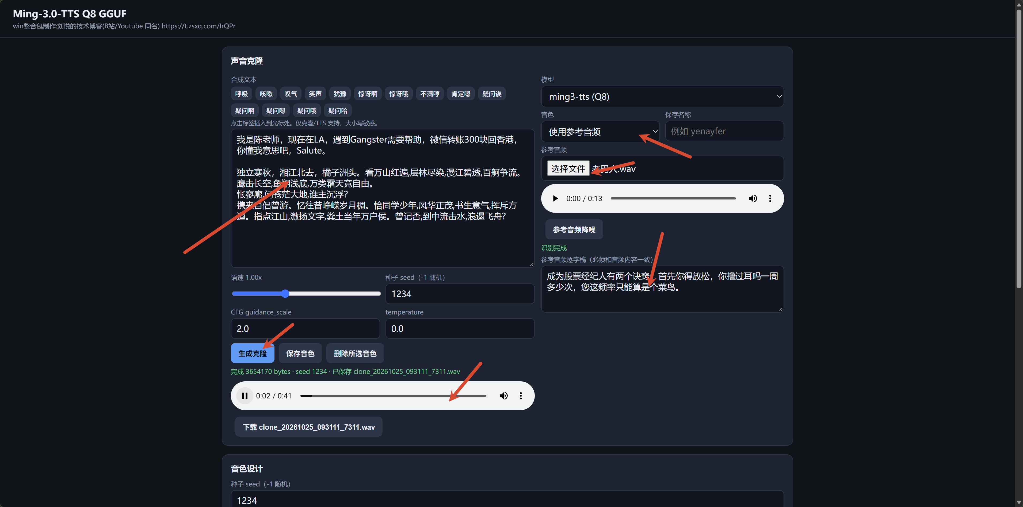
Task: Open reference audio player more options menu
Action: (x=770, y=198)
